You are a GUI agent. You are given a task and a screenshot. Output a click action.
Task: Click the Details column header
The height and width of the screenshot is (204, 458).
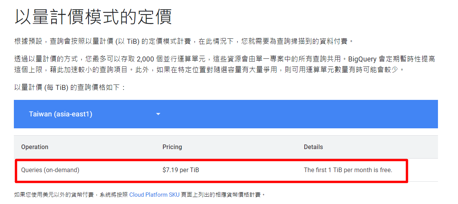click(314, 147)
